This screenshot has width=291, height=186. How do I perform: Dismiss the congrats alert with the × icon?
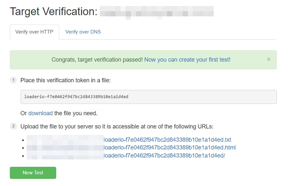269,59
